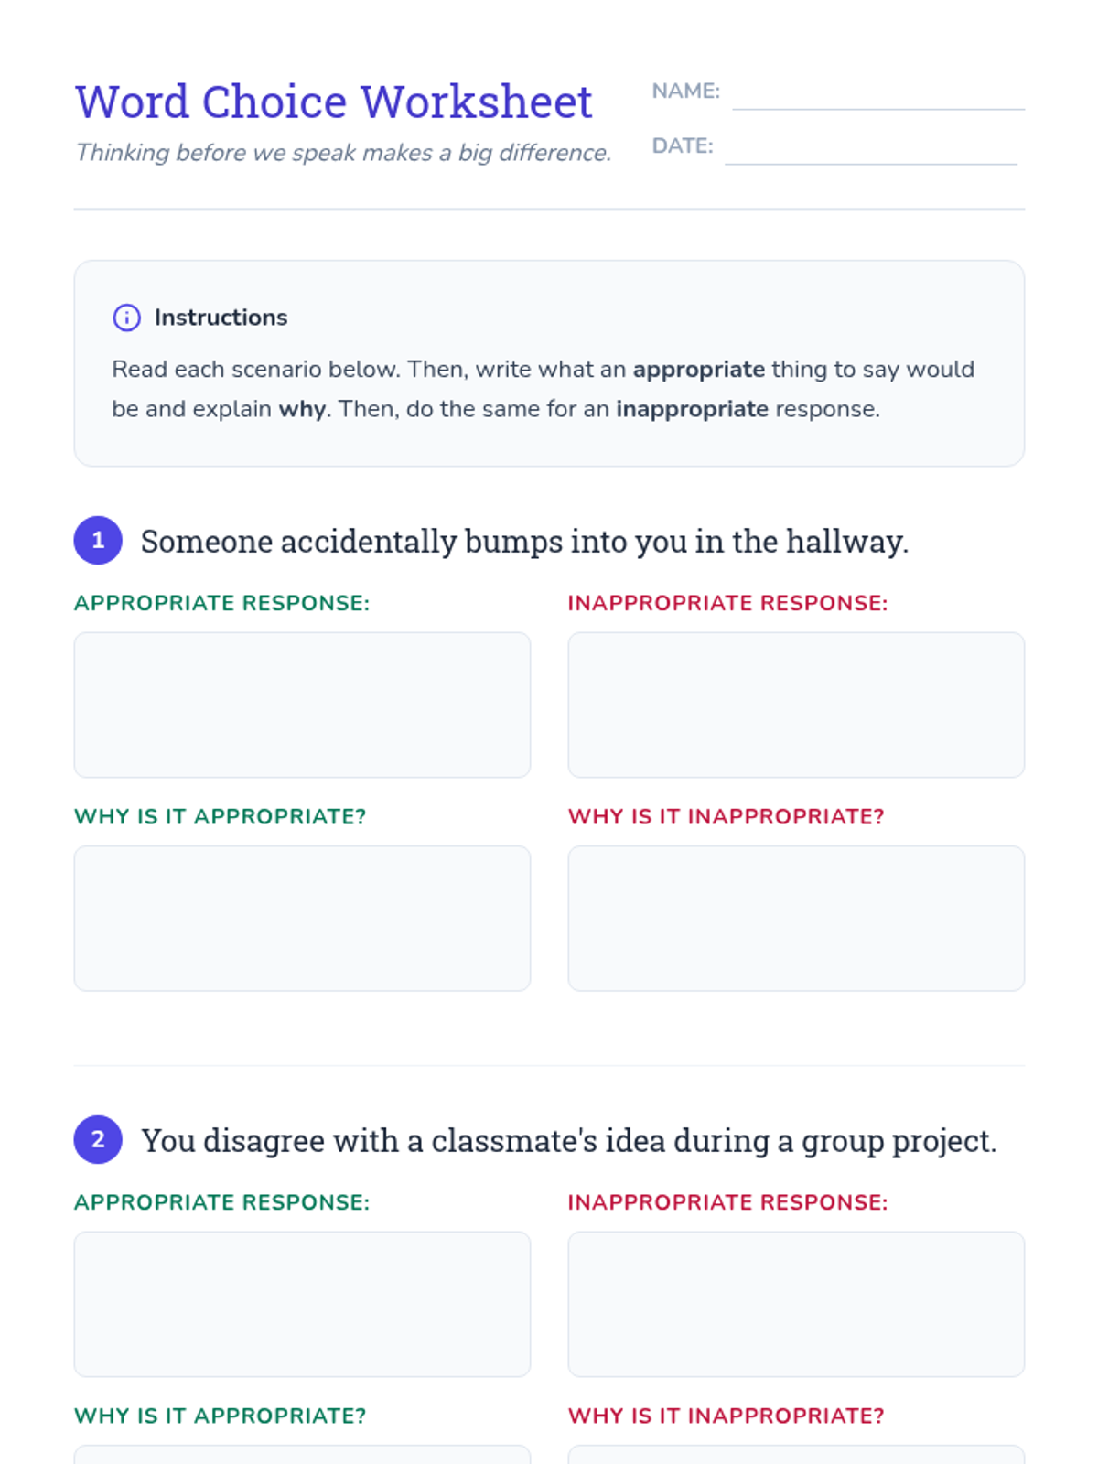Click scenario 1 Inappropriate Response box

coord(796,705)
